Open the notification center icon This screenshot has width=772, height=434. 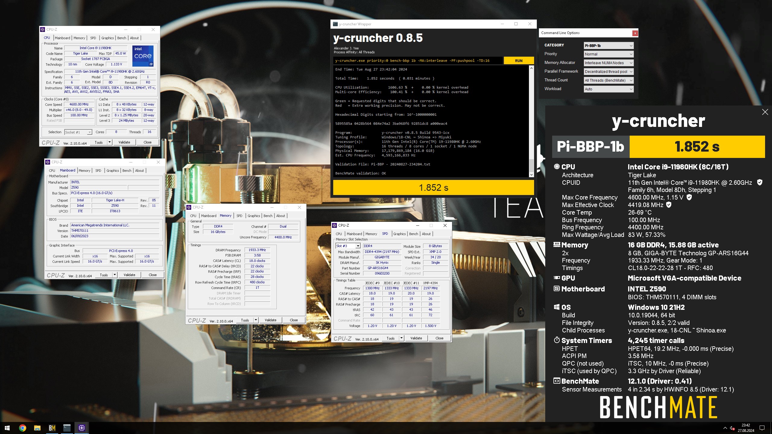[x=762, y=428]
